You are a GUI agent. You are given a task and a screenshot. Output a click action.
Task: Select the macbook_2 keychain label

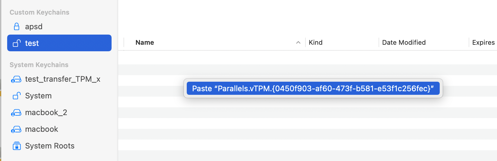click(46, 112)
